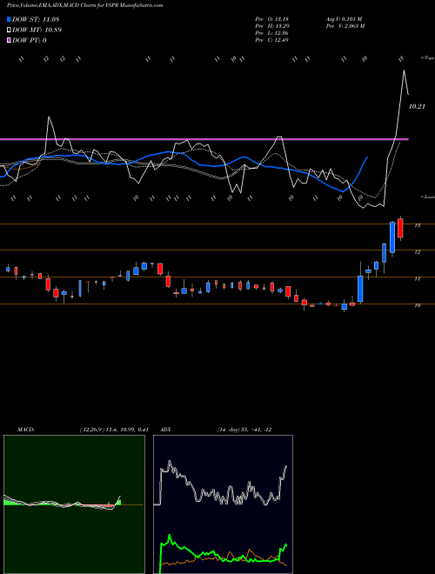Click the price axis label 12
Viewport: 435px width, 574px height.
418,252
